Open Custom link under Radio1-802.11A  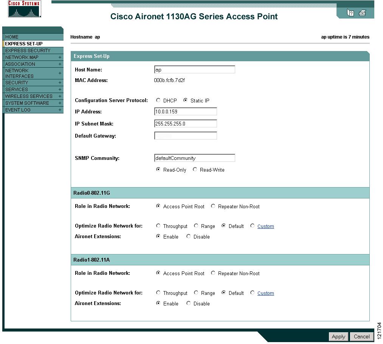click(x=265, y=293)
